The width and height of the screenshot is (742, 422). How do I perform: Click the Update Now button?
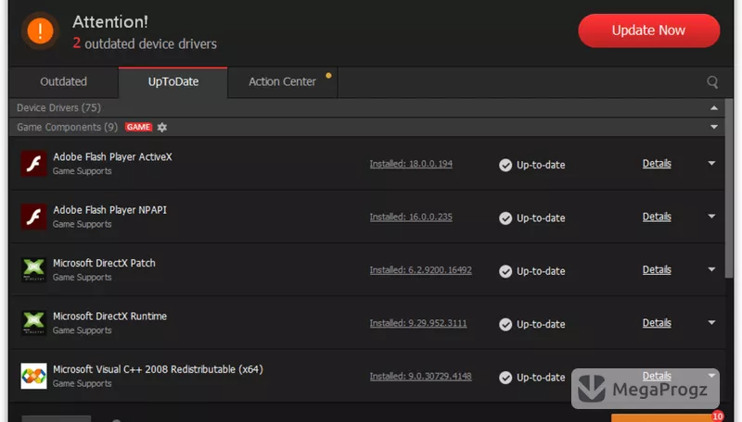pyautogui.click(x=648, y=31)
